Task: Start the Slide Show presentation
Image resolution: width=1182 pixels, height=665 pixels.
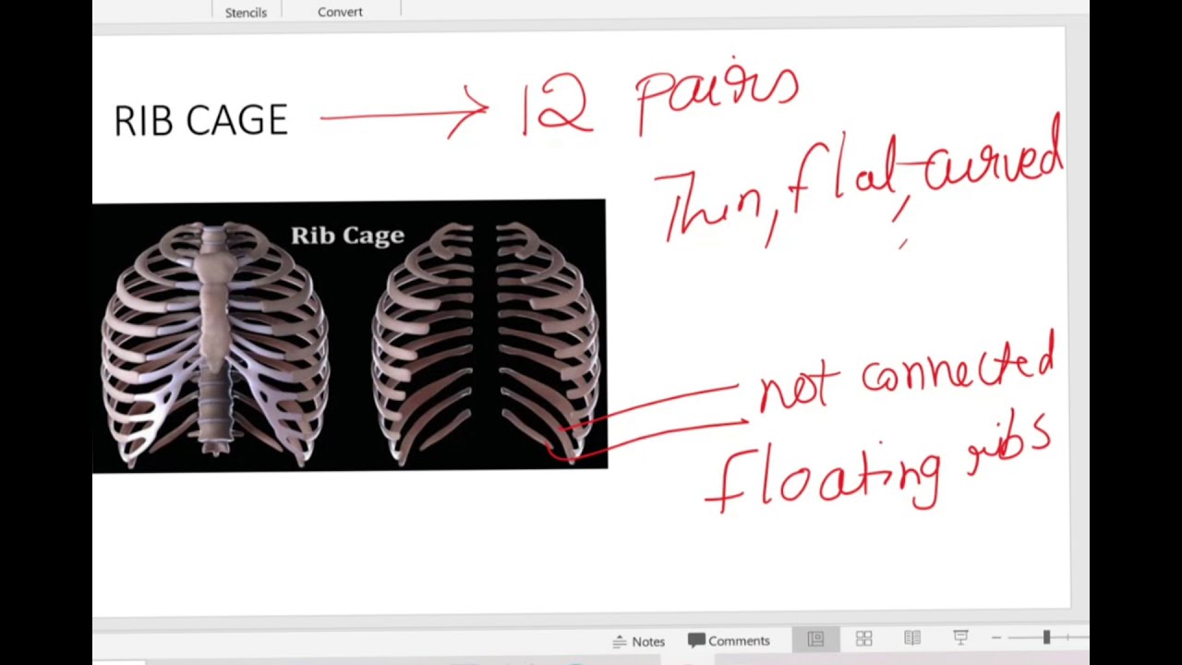Action: [x=960, y=637]
